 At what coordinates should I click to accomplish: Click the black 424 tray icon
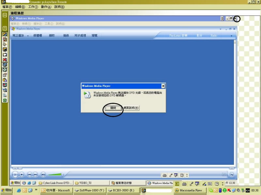(x=248, y=190)
